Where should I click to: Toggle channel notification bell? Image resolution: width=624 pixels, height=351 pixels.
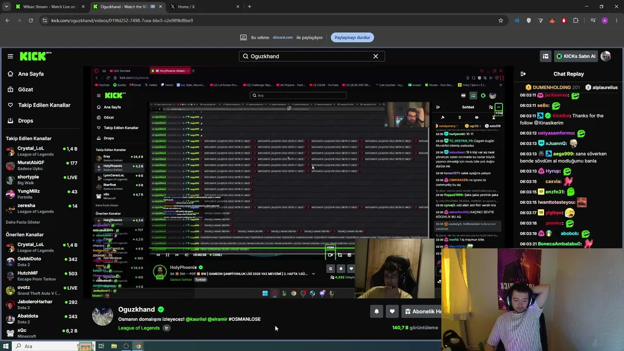point(376,312)
